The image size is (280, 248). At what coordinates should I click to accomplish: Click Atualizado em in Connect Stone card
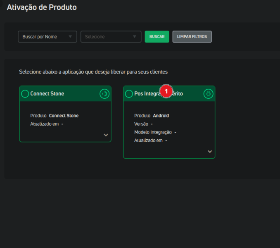[x=45, y=124]
